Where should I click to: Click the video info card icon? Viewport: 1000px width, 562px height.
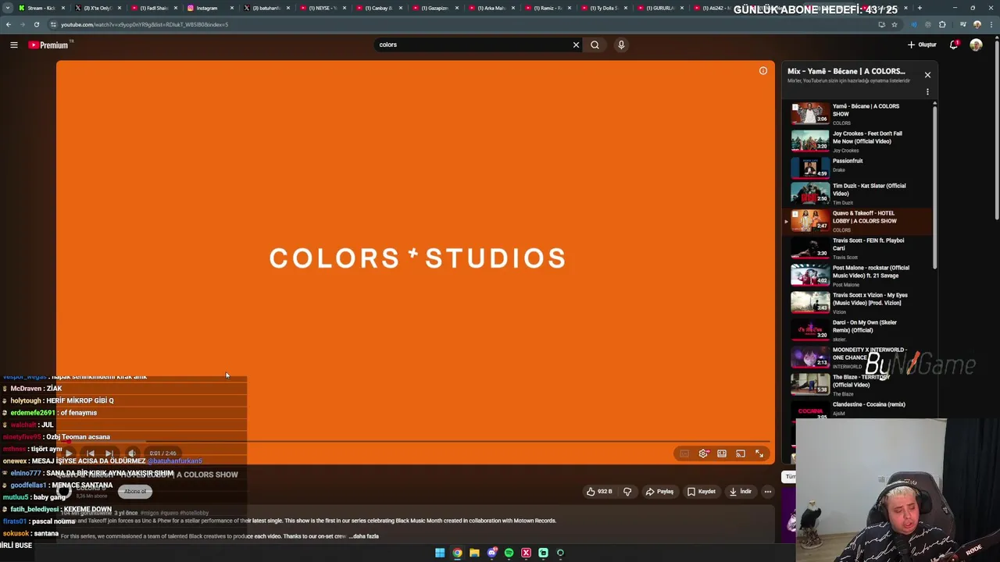(x=763, y=71)
